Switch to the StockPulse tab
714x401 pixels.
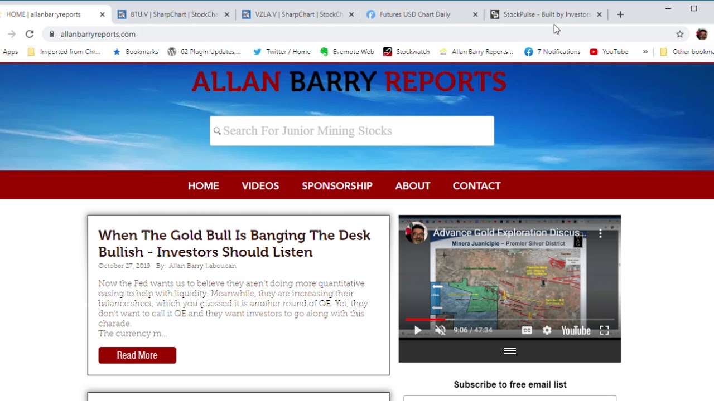click(546, 14)
